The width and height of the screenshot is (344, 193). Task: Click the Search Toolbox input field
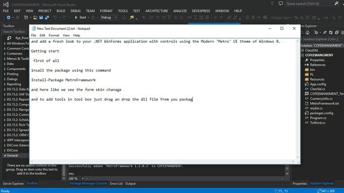(16, 32)
